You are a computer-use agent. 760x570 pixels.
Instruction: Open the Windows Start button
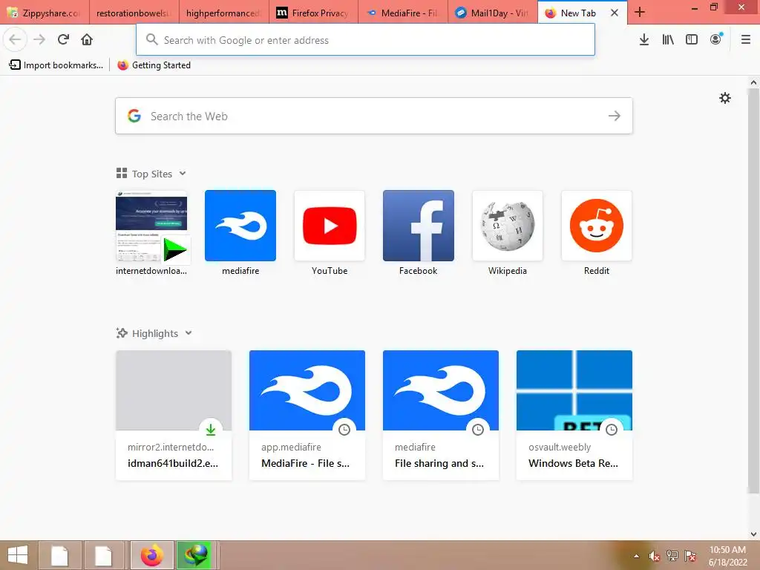18,555
